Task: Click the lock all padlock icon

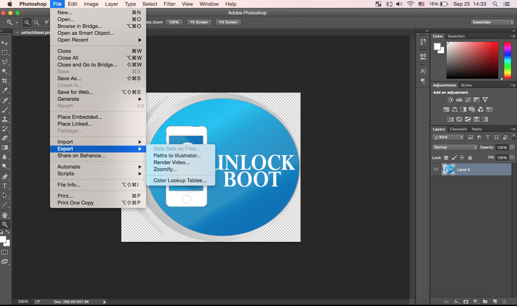Action: click(470, 157)
